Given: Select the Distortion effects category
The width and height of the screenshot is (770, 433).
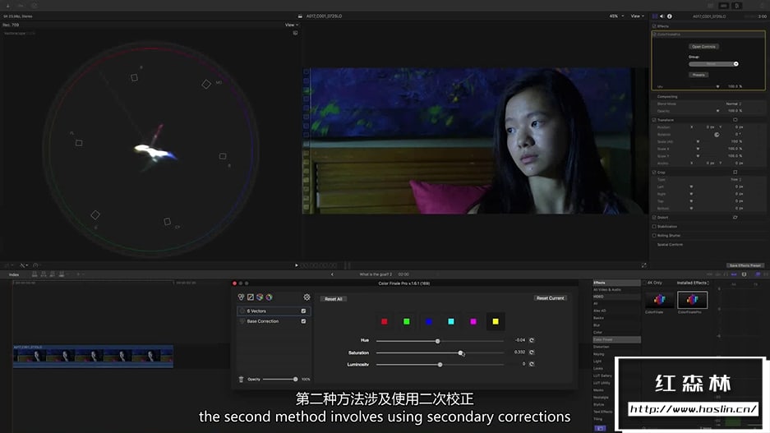Looking at the screenshot, I should pyautogui.click(x=601, y=347).
